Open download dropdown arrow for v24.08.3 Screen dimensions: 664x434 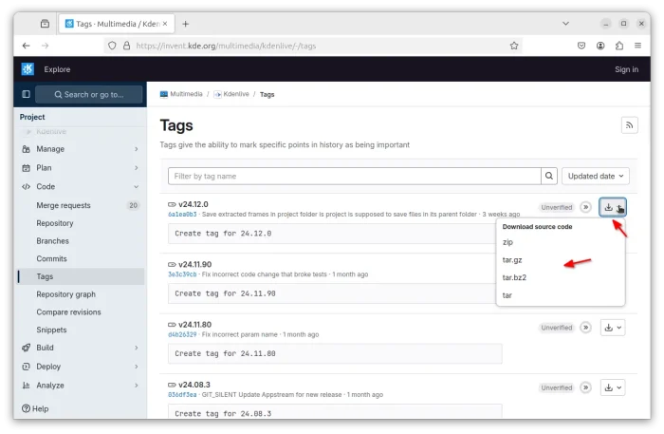619,387
